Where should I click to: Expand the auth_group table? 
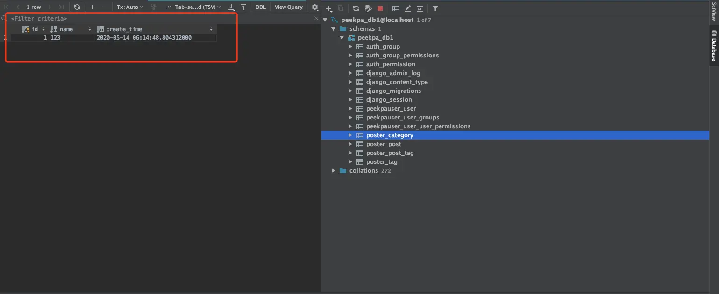[351, 47]
